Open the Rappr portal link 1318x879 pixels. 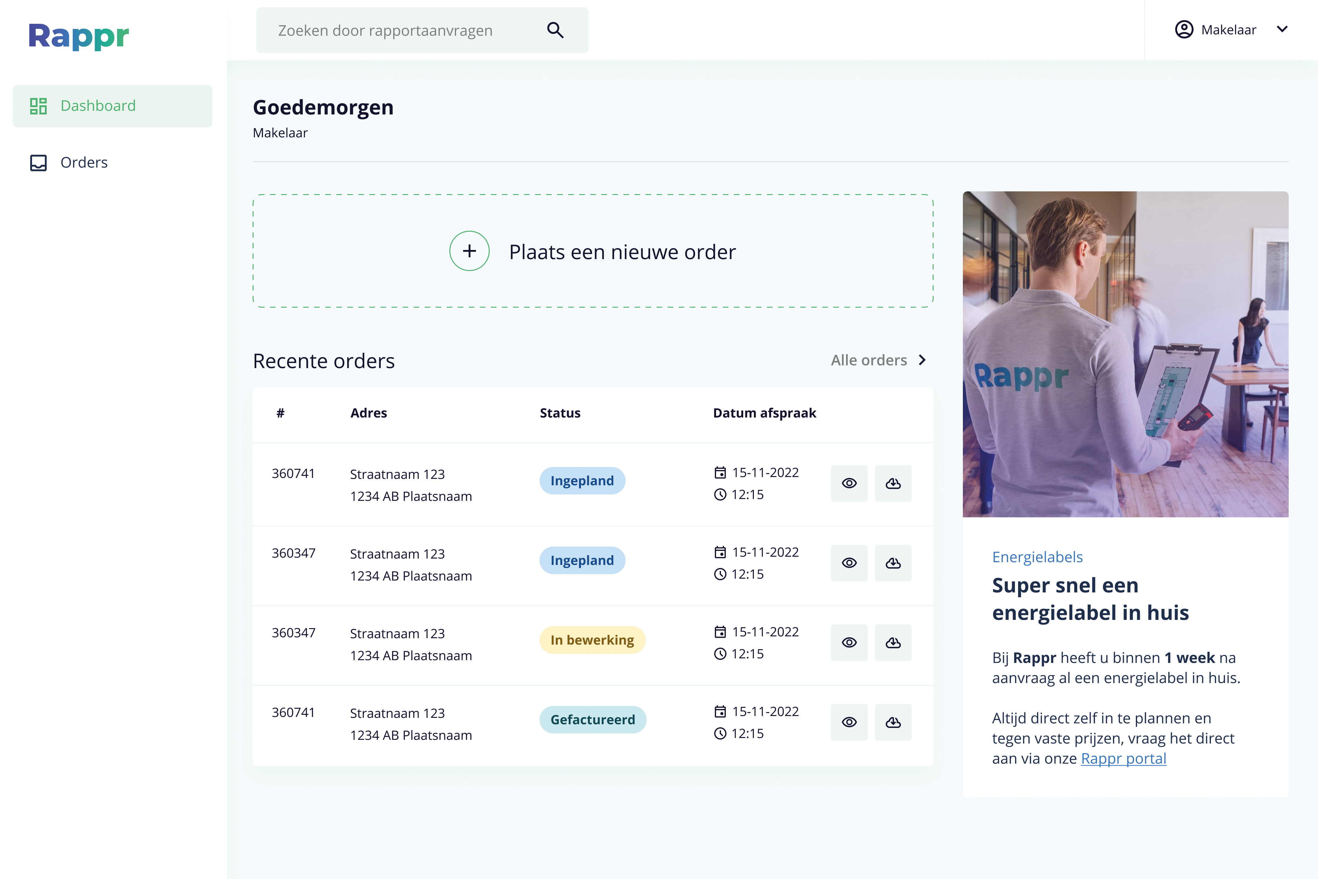(x=1124, y=758)
